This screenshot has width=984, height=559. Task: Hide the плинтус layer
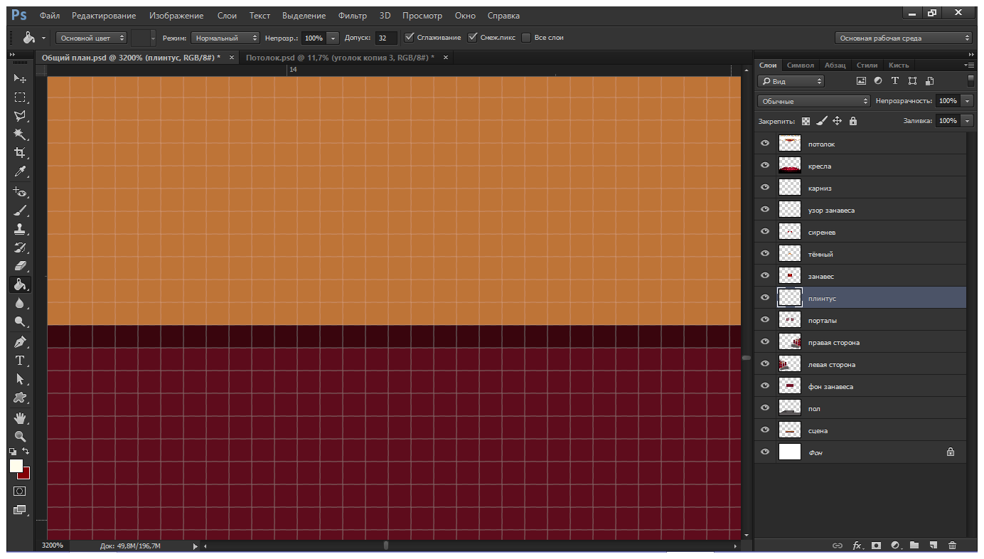(765, 298)
